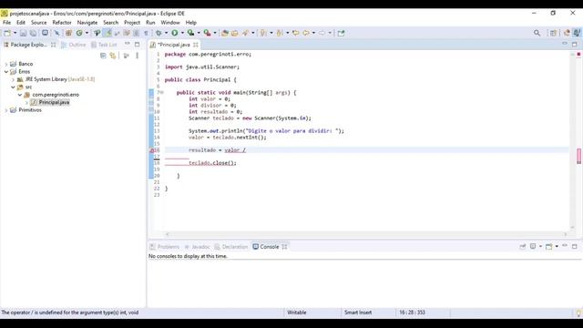The height and width of the screenshot is (328, 583).
Task: Select the Task List tab
Action: tap(104, 45)
